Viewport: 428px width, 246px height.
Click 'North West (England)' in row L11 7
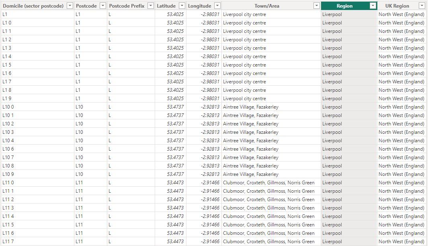pyautogui.click(x=401, y=241)
